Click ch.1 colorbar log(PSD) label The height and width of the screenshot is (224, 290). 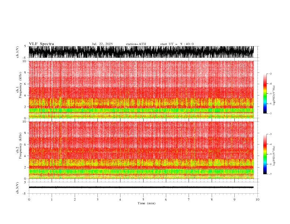pos(274,96)
